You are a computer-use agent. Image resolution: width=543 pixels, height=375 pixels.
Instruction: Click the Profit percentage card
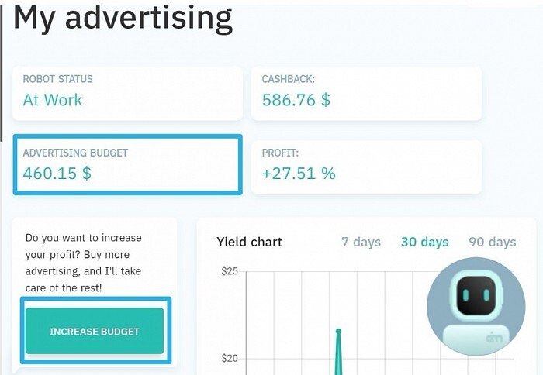pyautogui.click(x=366, y=167)
